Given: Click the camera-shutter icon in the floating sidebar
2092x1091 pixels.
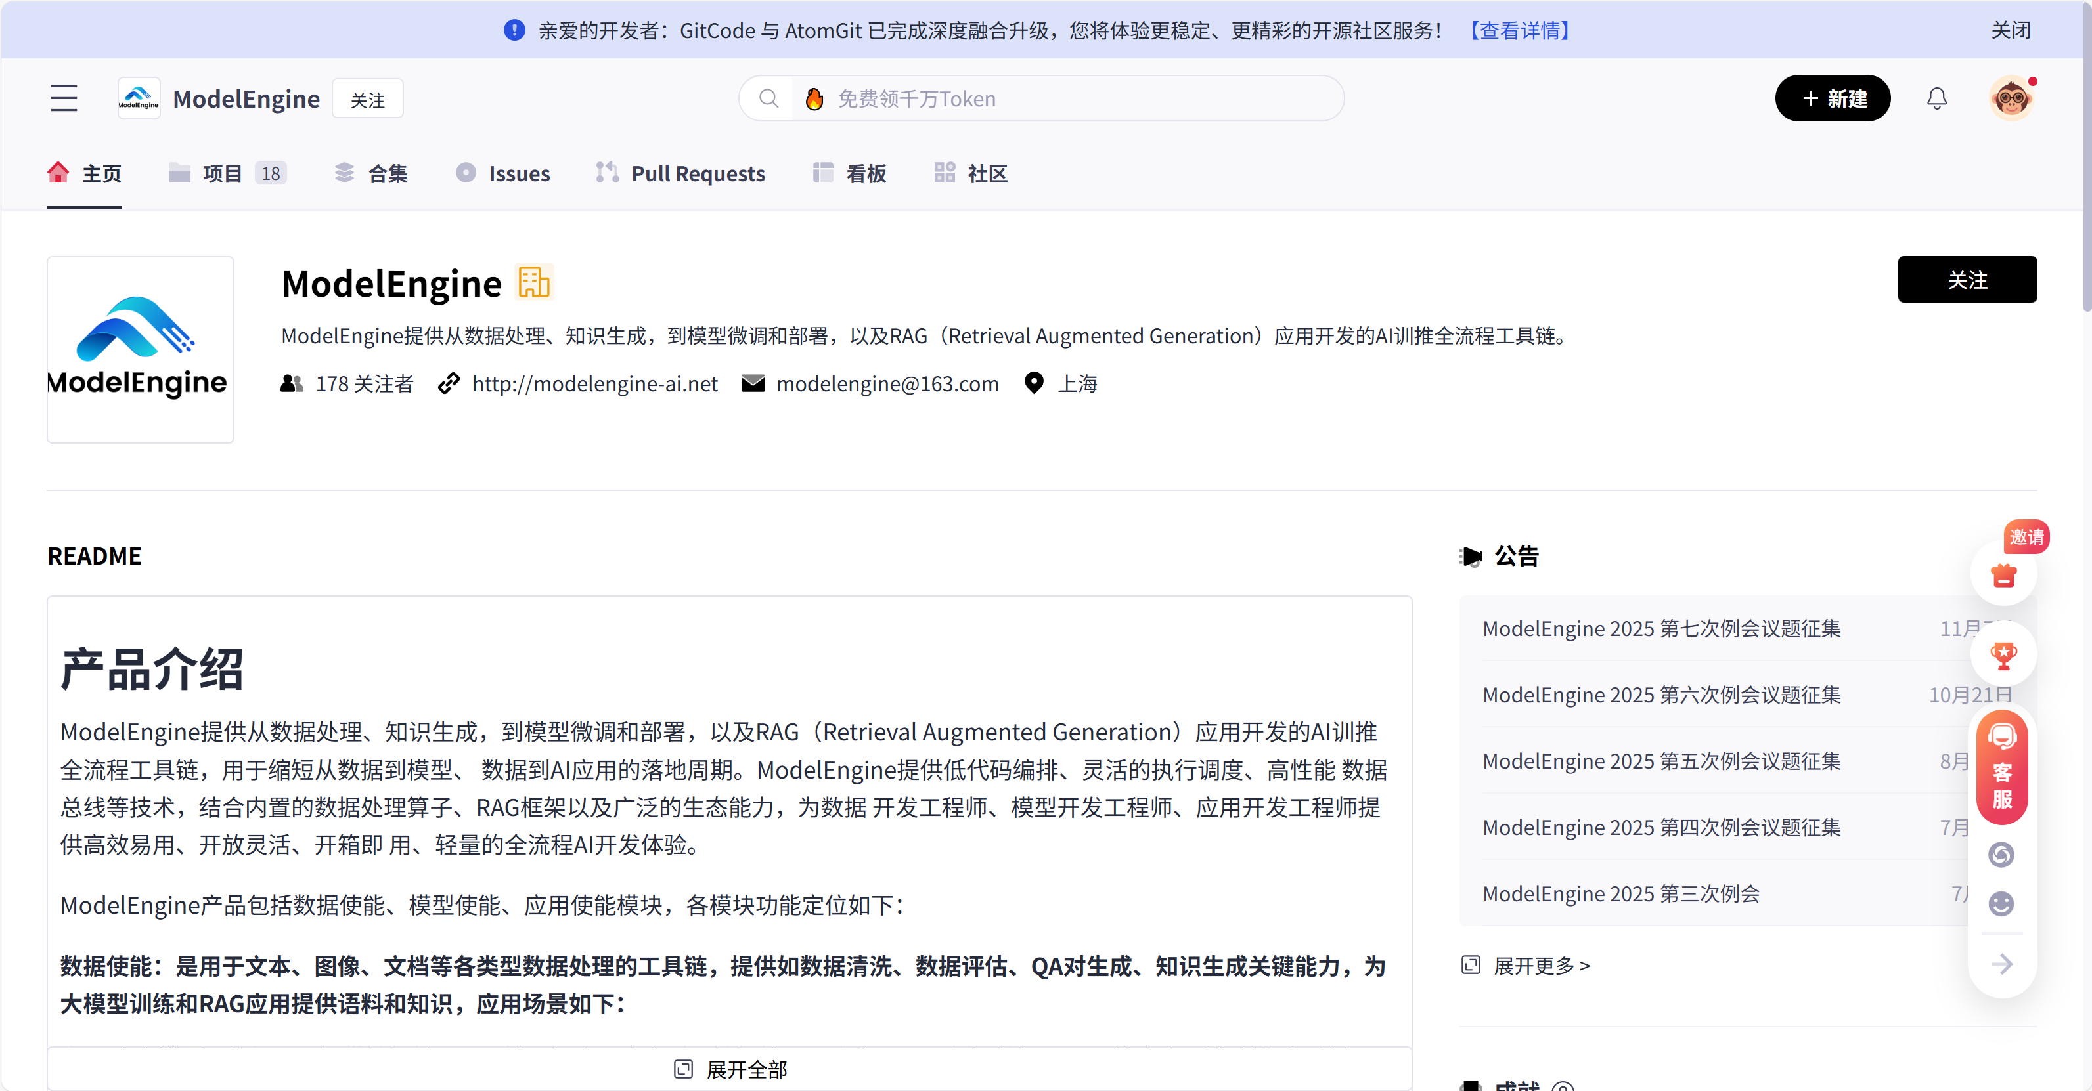Looking at the screenshot, I should 2001,854.
